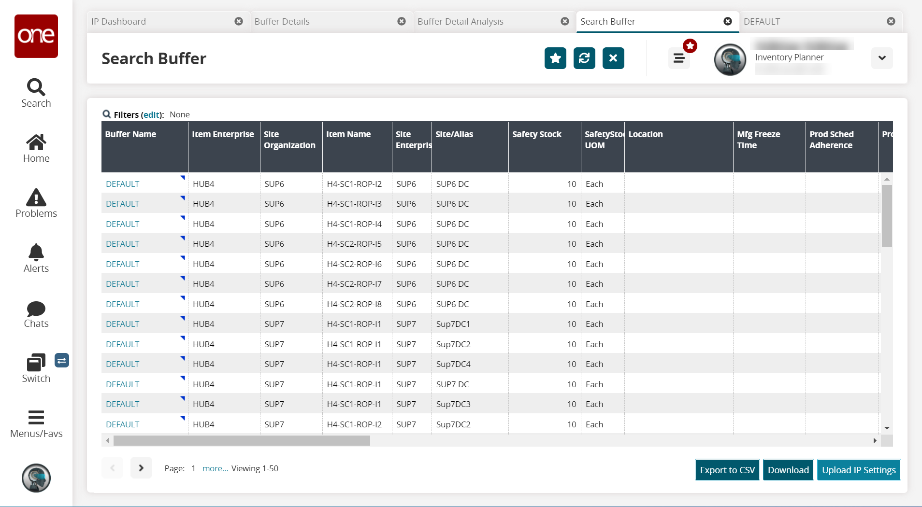
Task: Refresh the Search Buffer report
Action: [584, 58]
